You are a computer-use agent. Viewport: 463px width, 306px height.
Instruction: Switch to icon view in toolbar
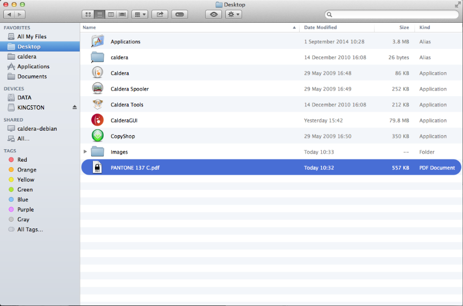click(87, 15)
